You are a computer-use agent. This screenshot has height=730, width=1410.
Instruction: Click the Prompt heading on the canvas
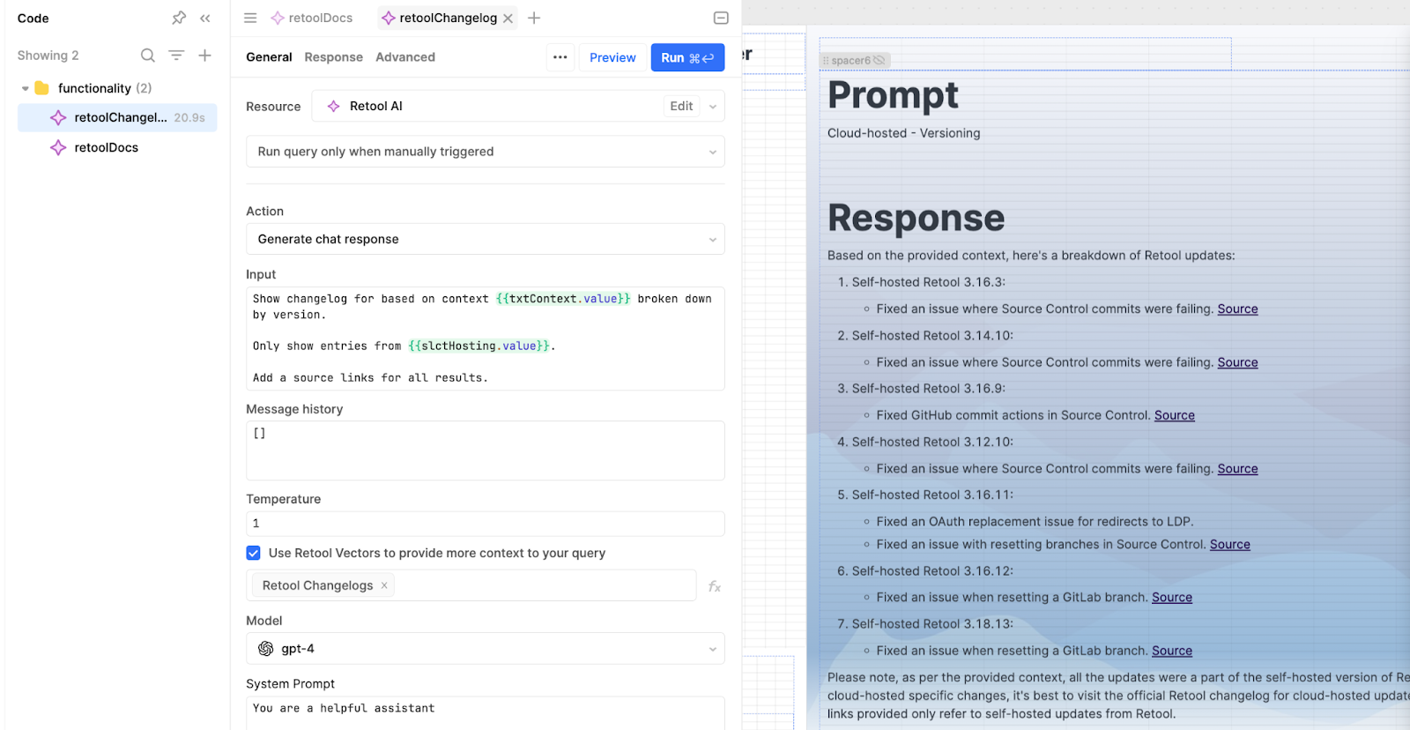[x=893, y=95]
